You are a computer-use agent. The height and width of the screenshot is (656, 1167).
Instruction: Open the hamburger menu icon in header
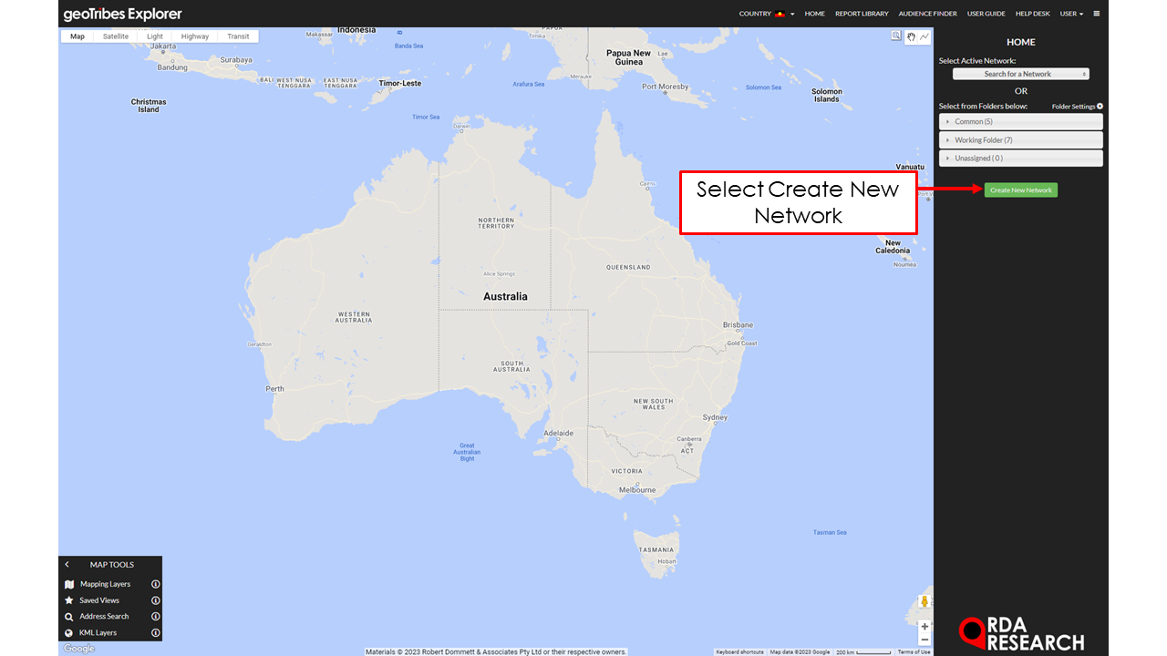click(1097, 14)
